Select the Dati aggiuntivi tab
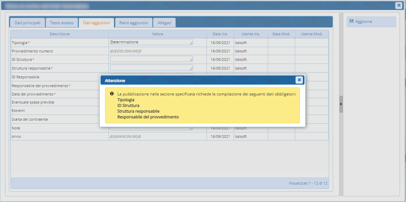Image resolution: width=406 pixels, height=202 pixels. click(96, 23)
